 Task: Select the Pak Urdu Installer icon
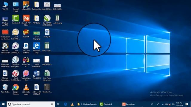pos(26,48)
